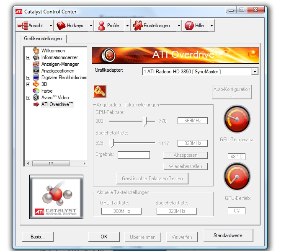Click the Anzeigeoptionen icon

pos(36,71)
